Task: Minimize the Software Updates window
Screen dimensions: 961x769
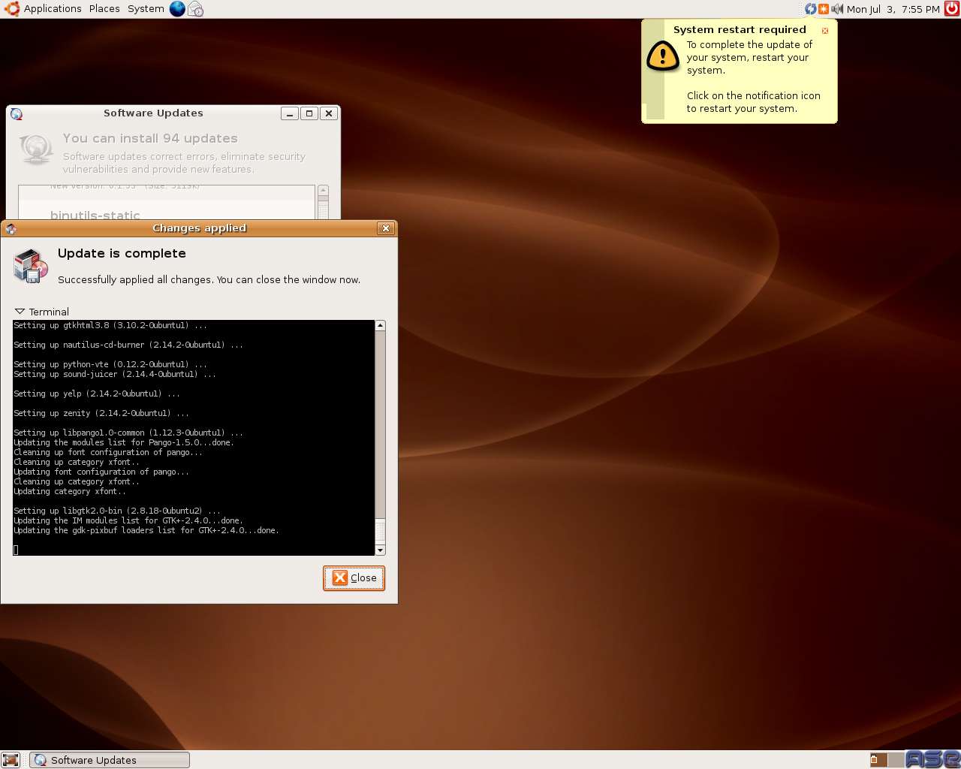Action: coord(290,113)
